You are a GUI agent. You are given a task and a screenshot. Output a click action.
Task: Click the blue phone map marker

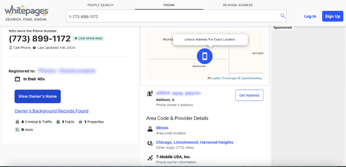point(205,56)
